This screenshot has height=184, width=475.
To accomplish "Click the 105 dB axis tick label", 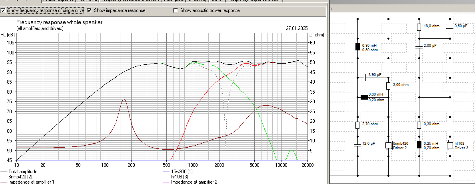I will (x=10, y=43).
